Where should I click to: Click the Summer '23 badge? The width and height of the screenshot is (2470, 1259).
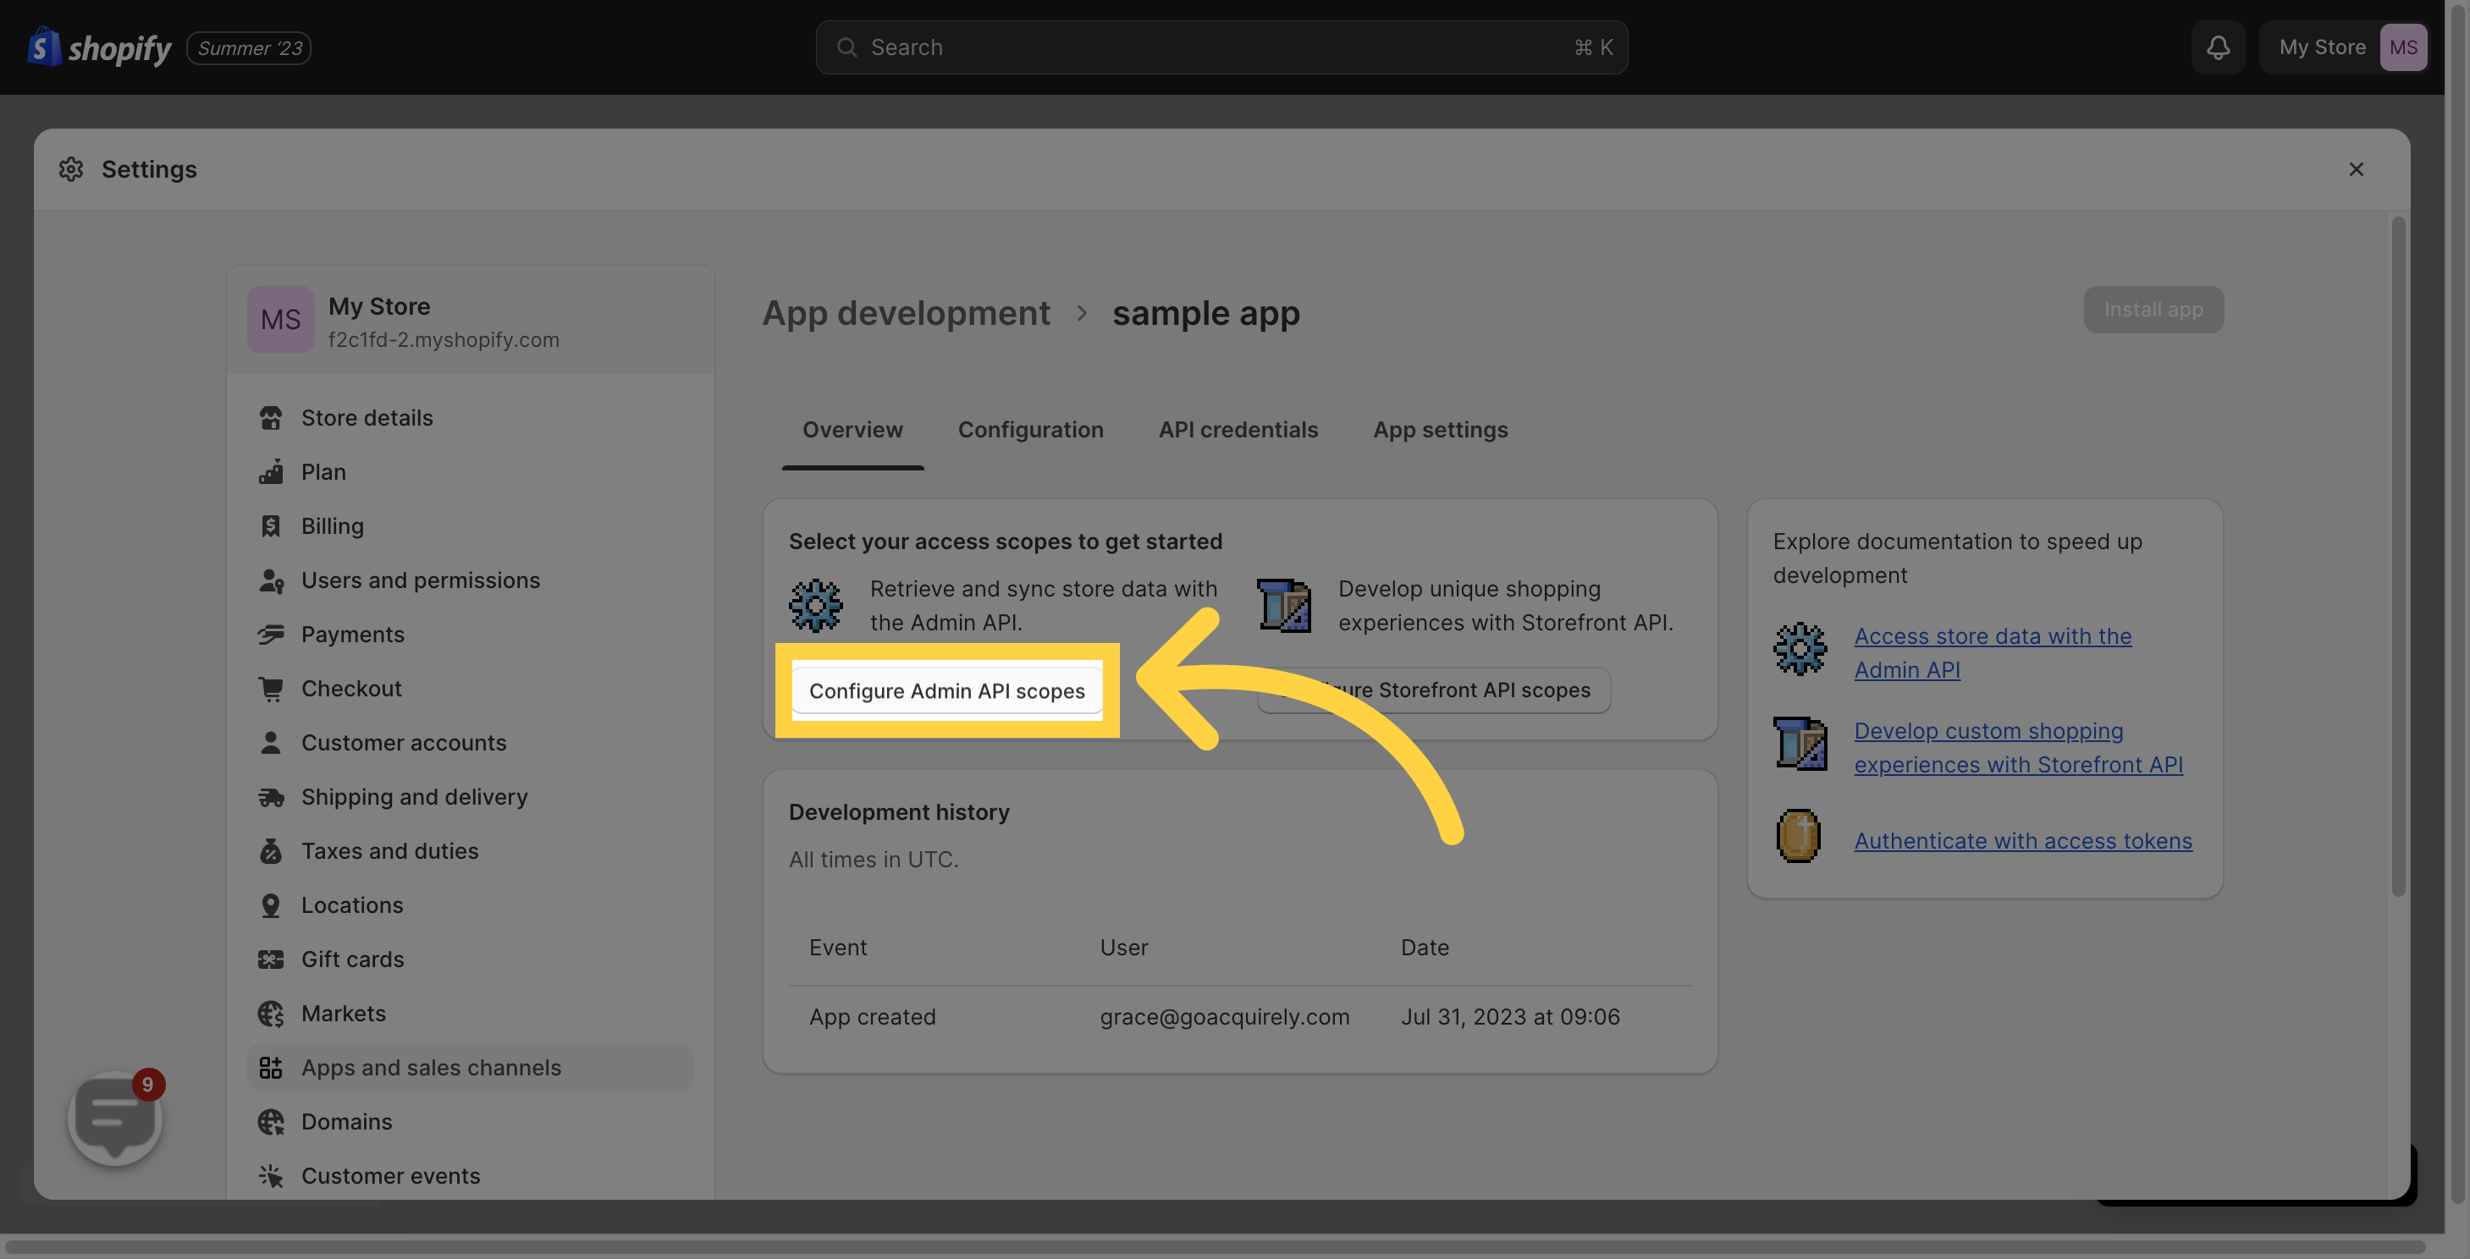(250, 48)
